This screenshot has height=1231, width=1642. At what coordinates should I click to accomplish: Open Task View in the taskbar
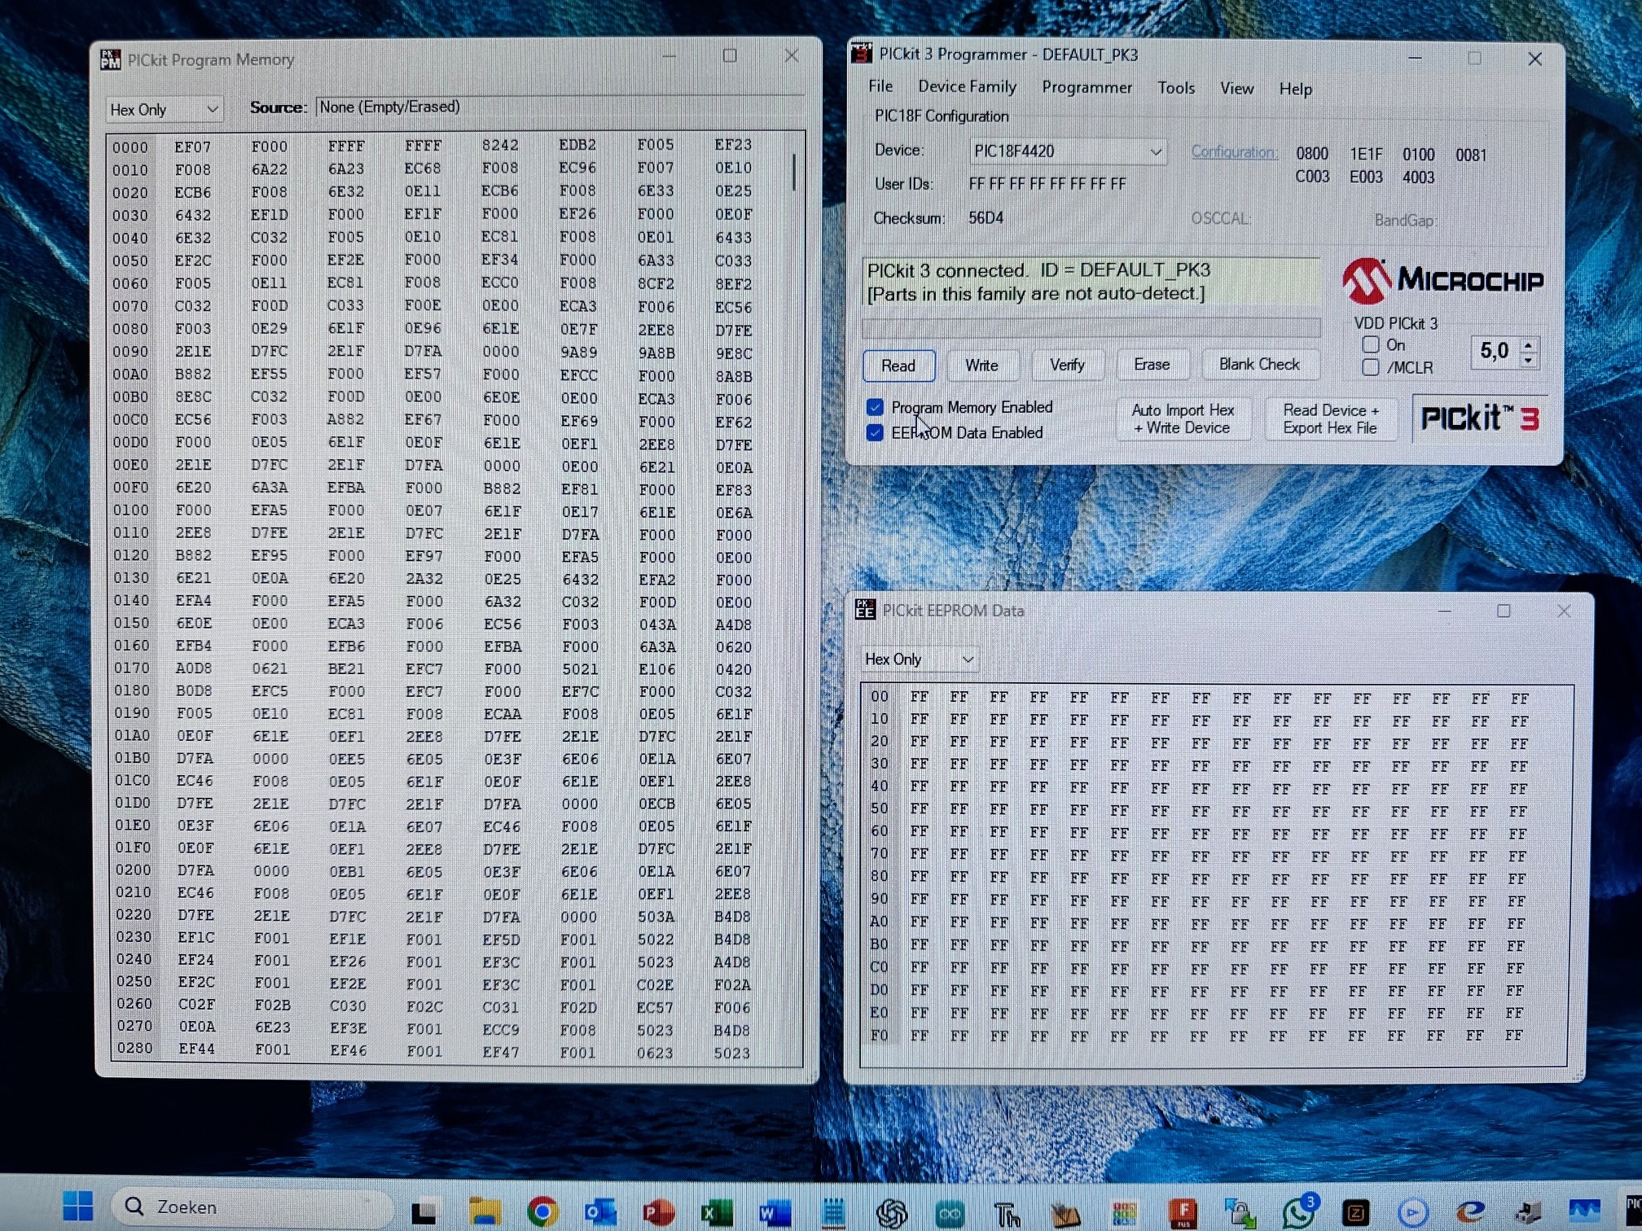pyautogui.click(x=424, y=1213)
